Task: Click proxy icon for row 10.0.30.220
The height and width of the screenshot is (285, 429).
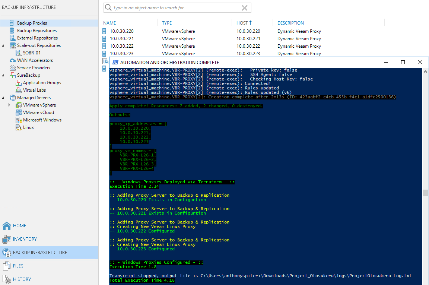Action: coord(104,31)
